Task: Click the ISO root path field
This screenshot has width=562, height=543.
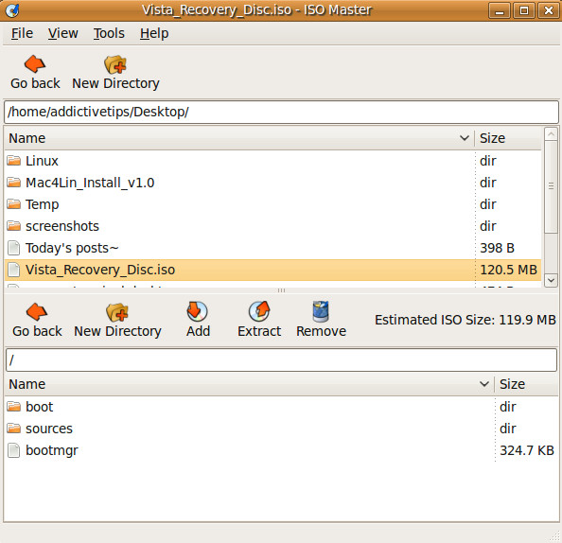Action: pyautogui.click(x=281, y=359)
